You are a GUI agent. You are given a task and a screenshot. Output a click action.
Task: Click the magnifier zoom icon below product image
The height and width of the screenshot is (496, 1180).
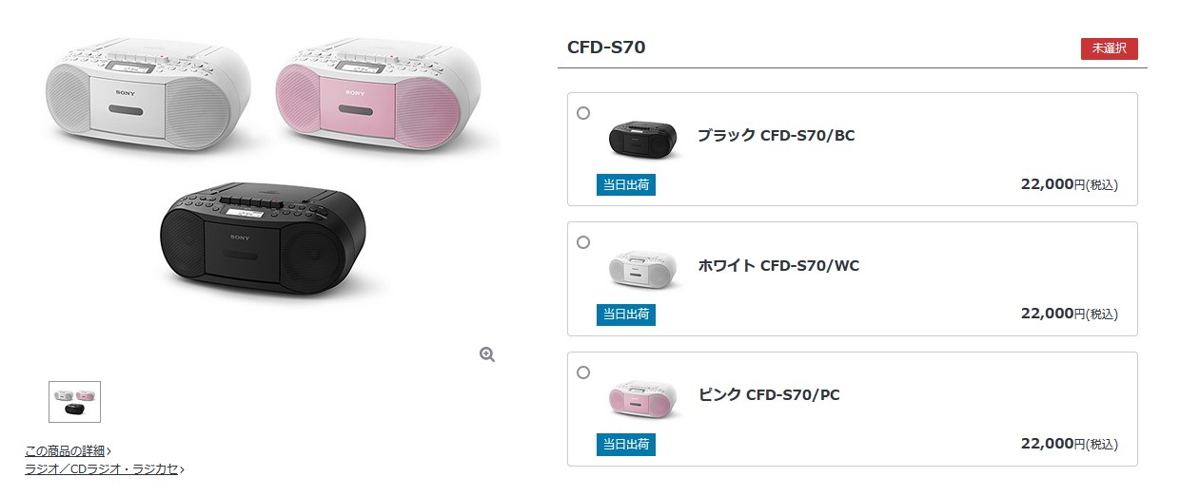pyautogui.click(x=487, y=354)
